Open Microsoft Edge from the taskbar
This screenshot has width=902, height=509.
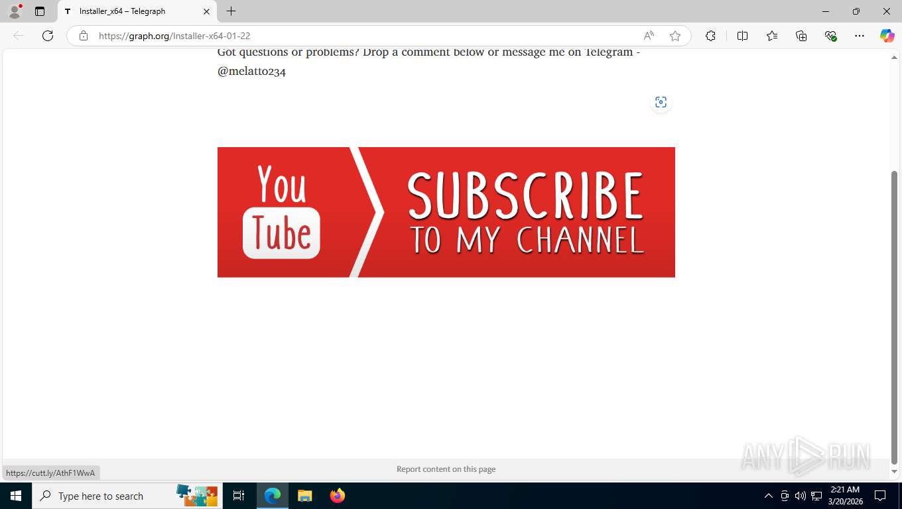(273, 496)
